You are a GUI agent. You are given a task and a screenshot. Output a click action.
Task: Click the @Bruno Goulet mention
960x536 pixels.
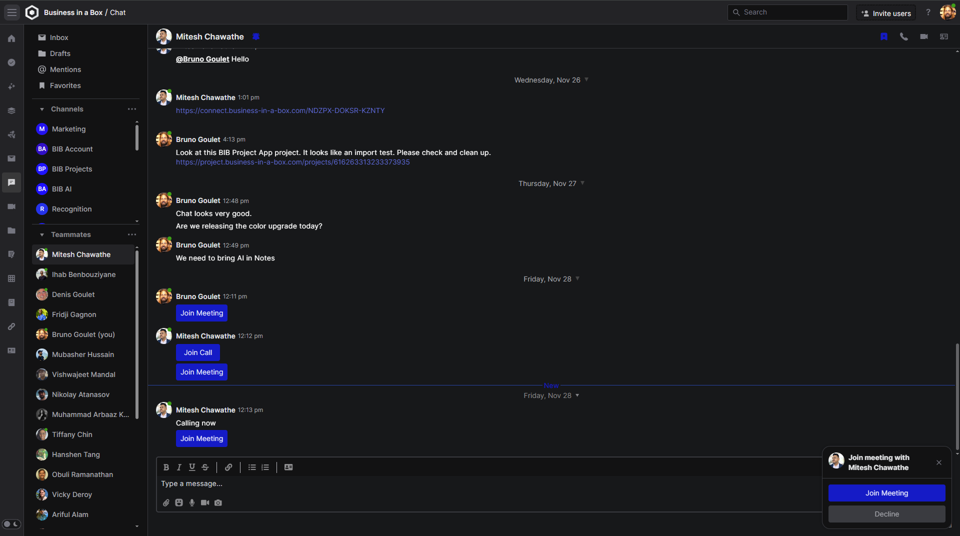202,59
